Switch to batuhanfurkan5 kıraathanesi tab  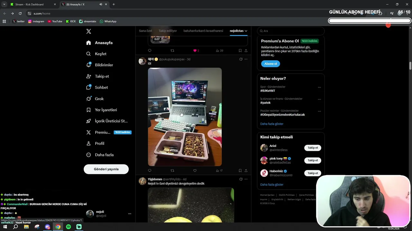pyautogui.click(x=203, y=31)
